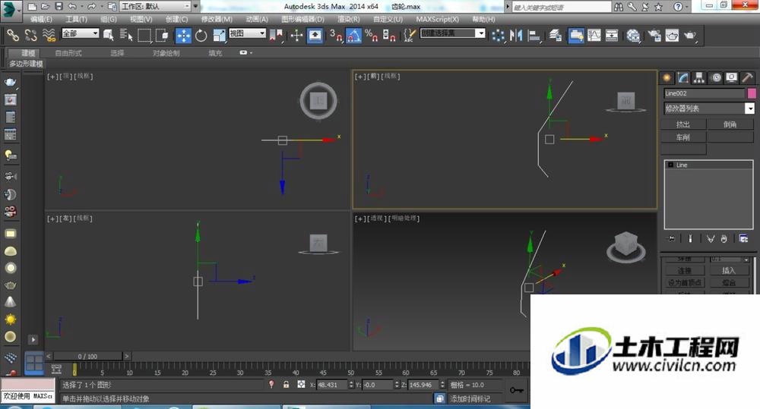
Task: Open the 3ds Max application menu logo
Action: point(11,11)
